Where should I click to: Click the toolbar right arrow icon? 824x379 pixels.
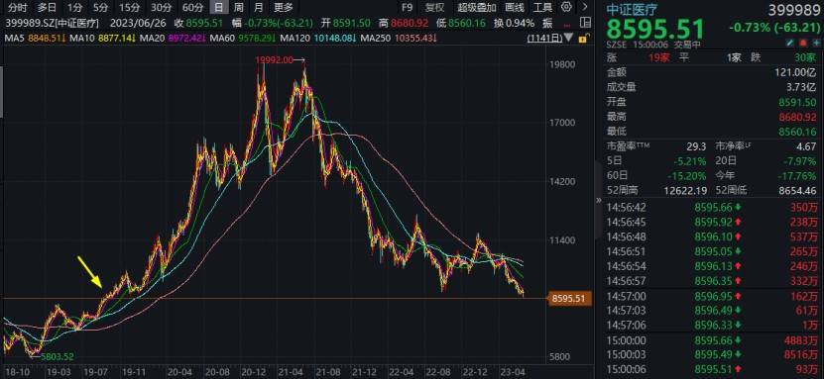(x=584, y=7)
